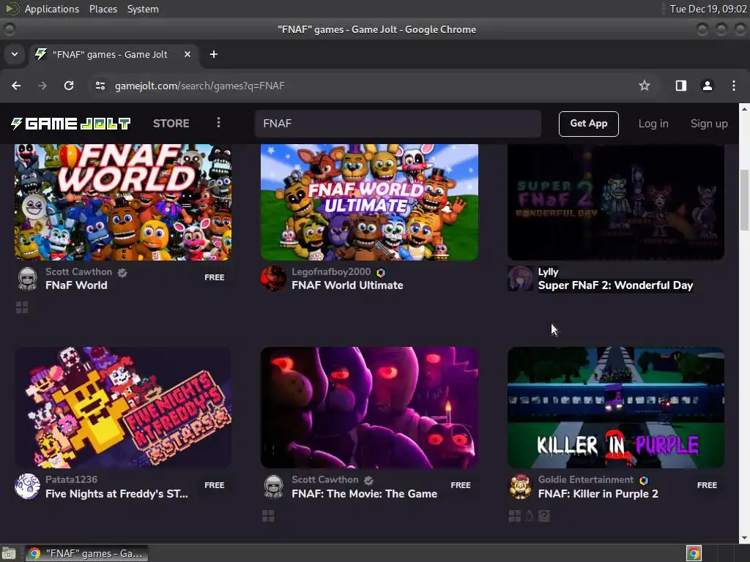Click Scott Cawthon avatar under FNAF: The Movie
Image resolution: width=750 pixels, height=562 pixels.
[274, 487]
